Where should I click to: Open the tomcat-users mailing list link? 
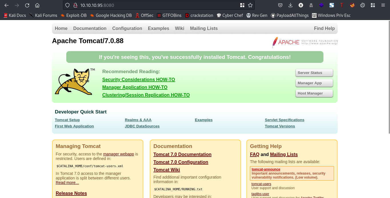pyautogui.click(x=261, y=184)
